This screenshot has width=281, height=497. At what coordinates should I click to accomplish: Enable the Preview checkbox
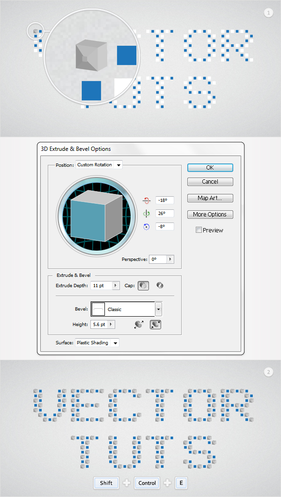(199, 230)
